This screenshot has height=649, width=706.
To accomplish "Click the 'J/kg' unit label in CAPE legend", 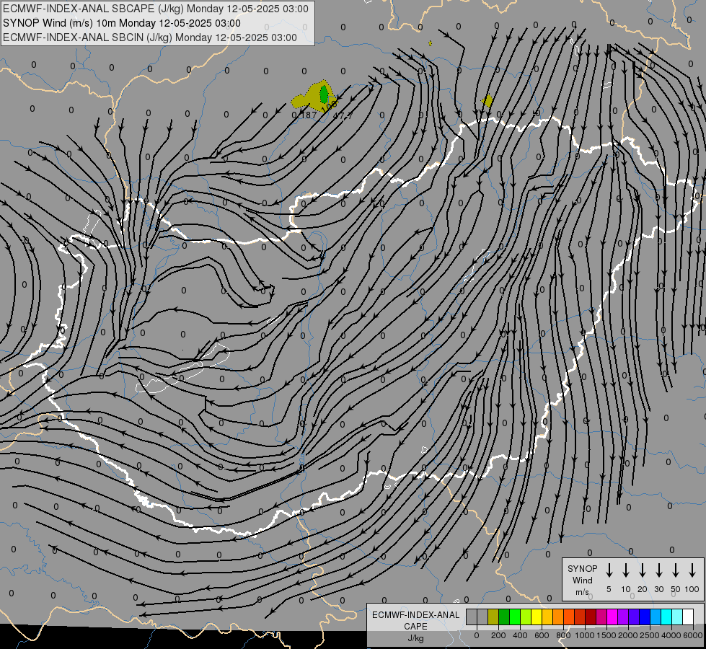I will point(415,638).
